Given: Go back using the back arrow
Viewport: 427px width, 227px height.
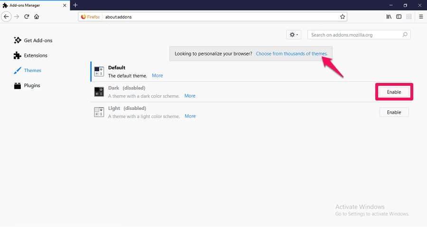Looking at the screenshot, I should (6, 17).
